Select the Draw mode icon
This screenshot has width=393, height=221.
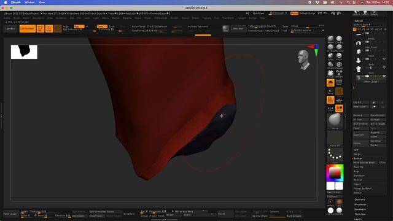(49, 29)
